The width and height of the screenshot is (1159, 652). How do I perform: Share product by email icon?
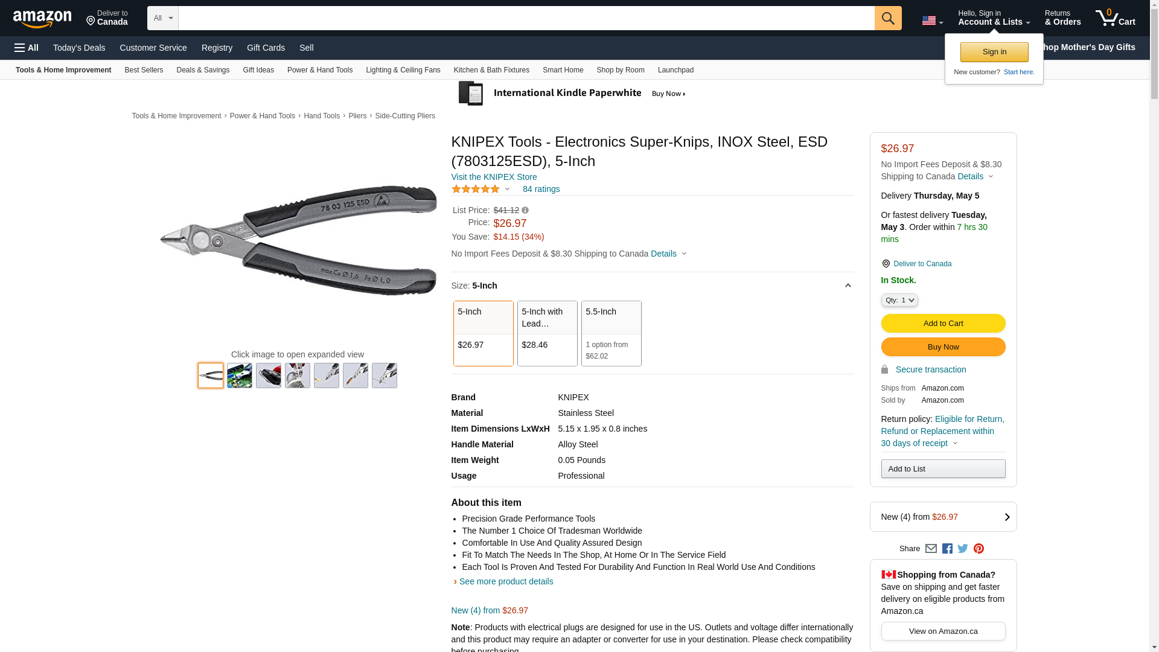point(931,549)
